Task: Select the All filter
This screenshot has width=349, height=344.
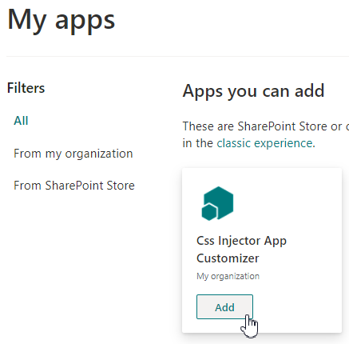Action: click(21, 121)
